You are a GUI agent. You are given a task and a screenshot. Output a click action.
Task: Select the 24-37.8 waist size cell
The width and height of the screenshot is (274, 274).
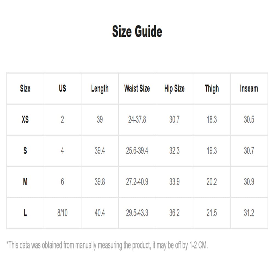(137, 120)
